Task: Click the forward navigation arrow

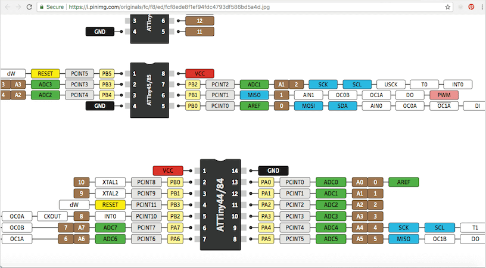Action: [18, 7]
